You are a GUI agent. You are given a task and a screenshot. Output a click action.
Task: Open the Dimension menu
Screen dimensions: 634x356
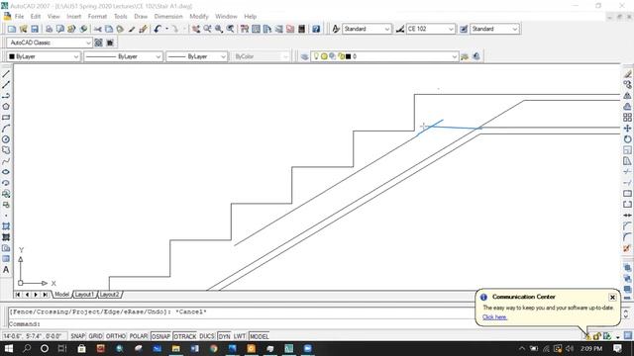(168, 17)
